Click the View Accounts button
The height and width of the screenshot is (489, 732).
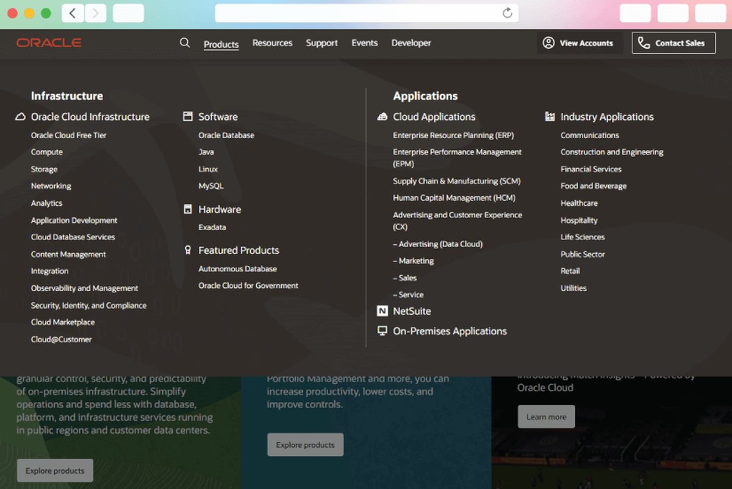(x=578, y=43)
